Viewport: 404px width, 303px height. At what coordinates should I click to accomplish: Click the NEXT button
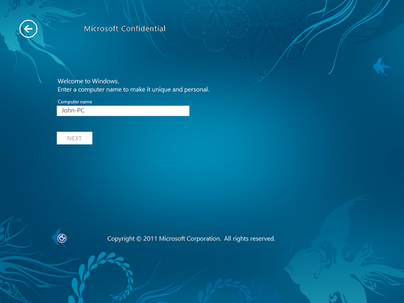pyautogui.click(x=74, y=138)
